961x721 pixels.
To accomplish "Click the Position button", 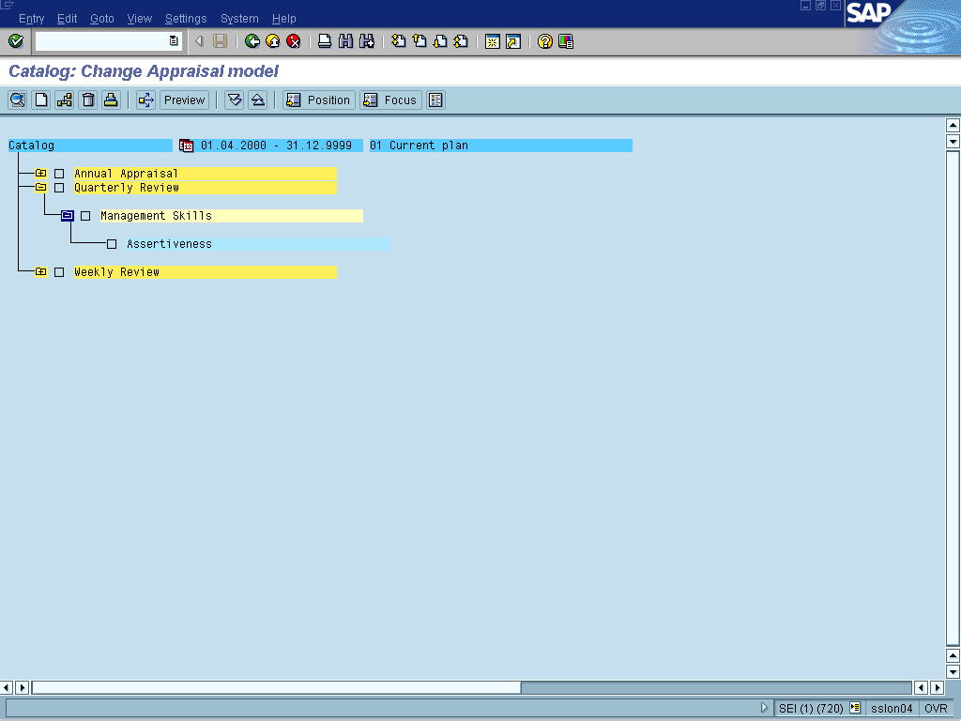I will 319,100.
